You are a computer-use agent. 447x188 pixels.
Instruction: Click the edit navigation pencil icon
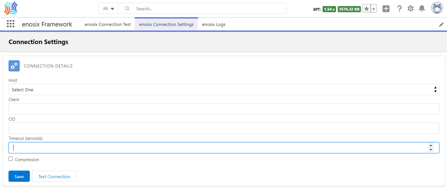(x=441, y=24)
